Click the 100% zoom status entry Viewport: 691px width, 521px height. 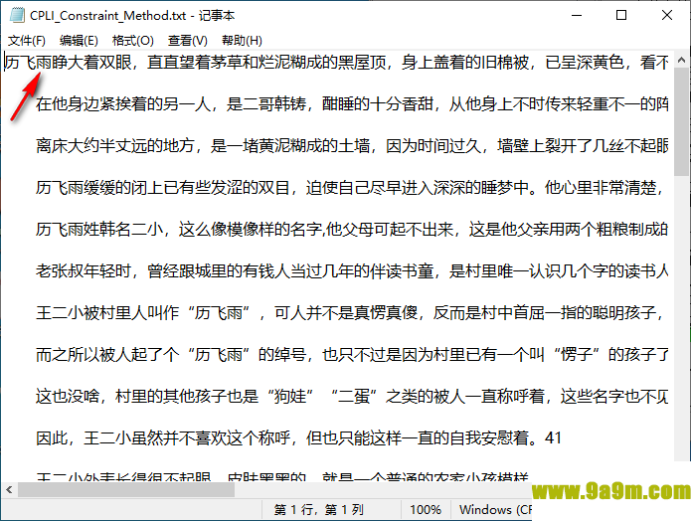click(x=426, y=510)
